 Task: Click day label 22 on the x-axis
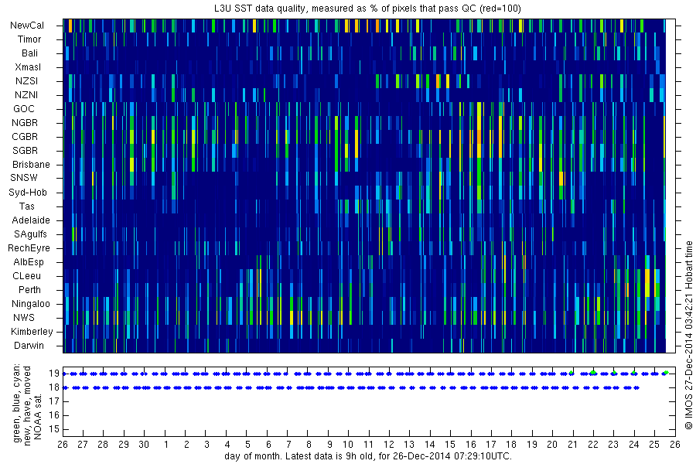(593, 445)
